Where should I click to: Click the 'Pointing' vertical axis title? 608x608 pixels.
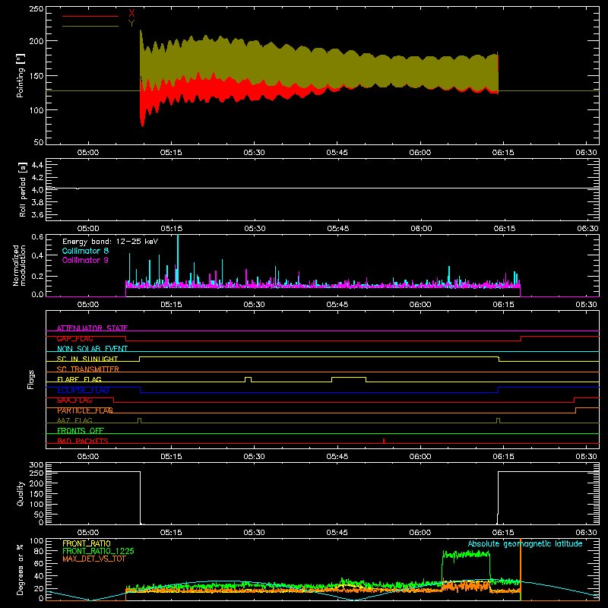pyautogui.click(x=21, y=75)
